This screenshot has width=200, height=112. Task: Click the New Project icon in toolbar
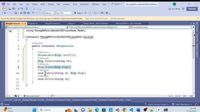coord(16,13)
